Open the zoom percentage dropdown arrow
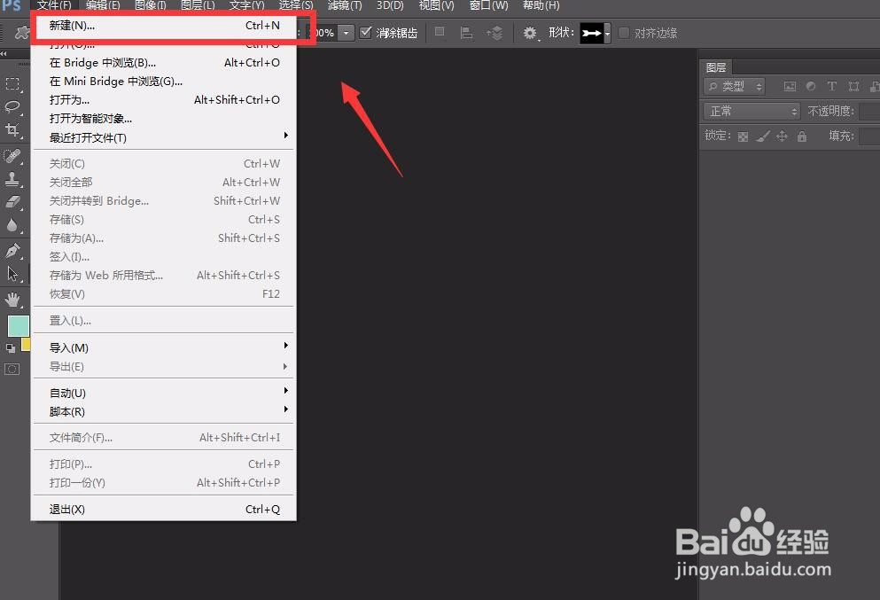880x600 pixels. coord(347,33)
